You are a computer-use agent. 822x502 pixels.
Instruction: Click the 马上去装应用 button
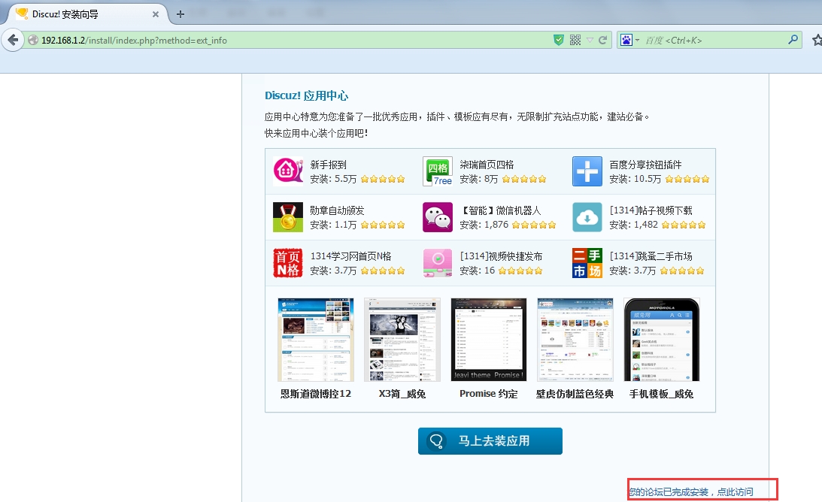click(490, 440)
